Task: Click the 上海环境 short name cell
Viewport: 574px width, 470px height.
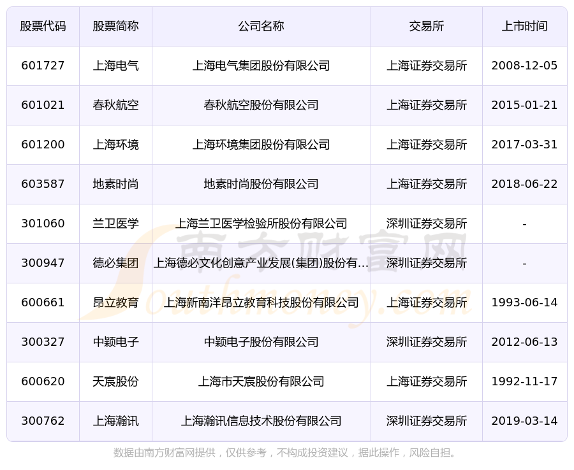Action: point(115,145)
